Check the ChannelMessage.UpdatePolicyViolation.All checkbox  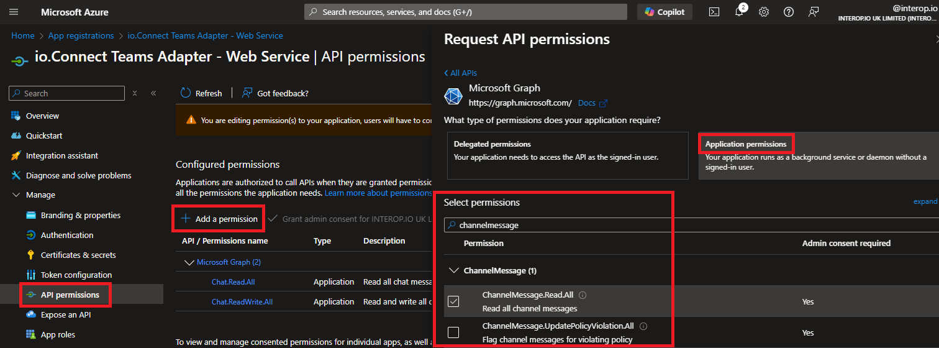click(453, 332)
